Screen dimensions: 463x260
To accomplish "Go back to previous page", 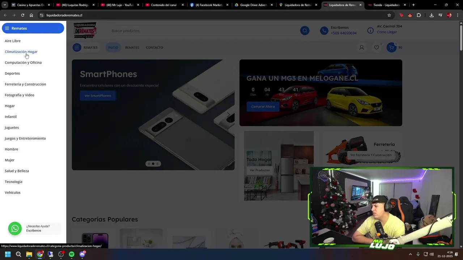I will pyautogui.click(x=5, y=15).
